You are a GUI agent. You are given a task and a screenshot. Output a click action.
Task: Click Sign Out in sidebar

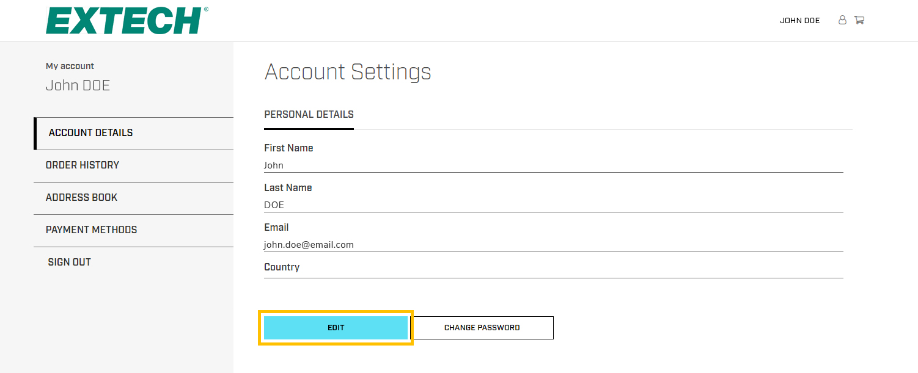69,263
